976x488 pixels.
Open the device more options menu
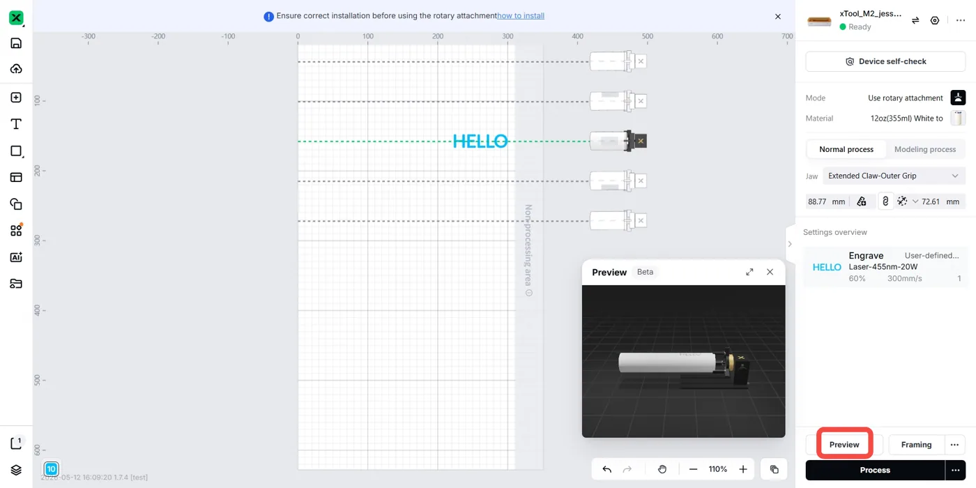960,21
